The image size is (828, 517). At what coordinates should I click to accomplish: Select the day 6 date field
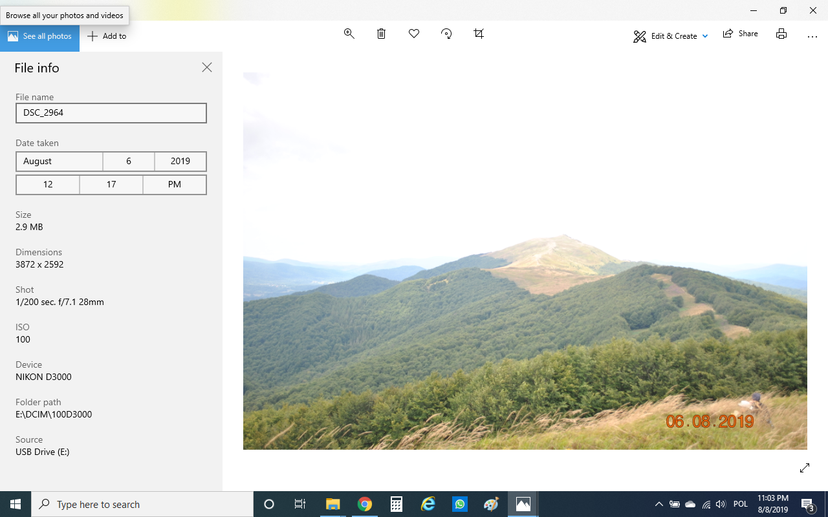[129, 161]
